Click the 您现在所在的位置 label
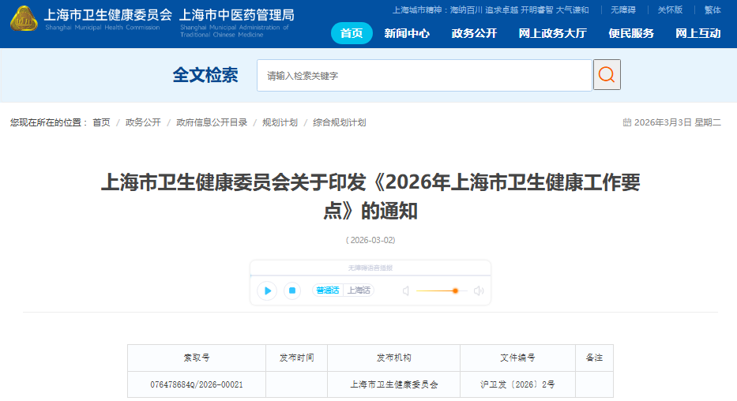 [49, 122]
